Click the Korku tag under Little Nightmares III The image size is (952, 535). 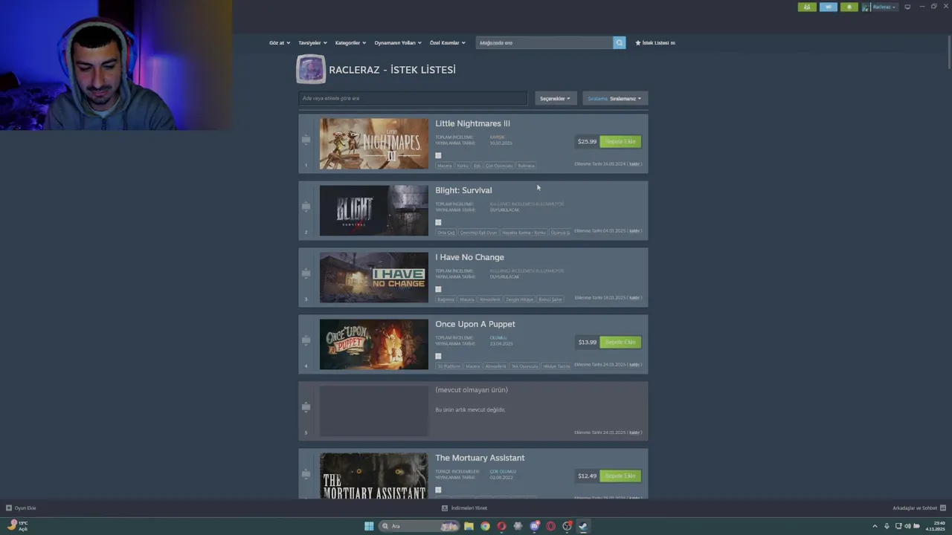463,166
